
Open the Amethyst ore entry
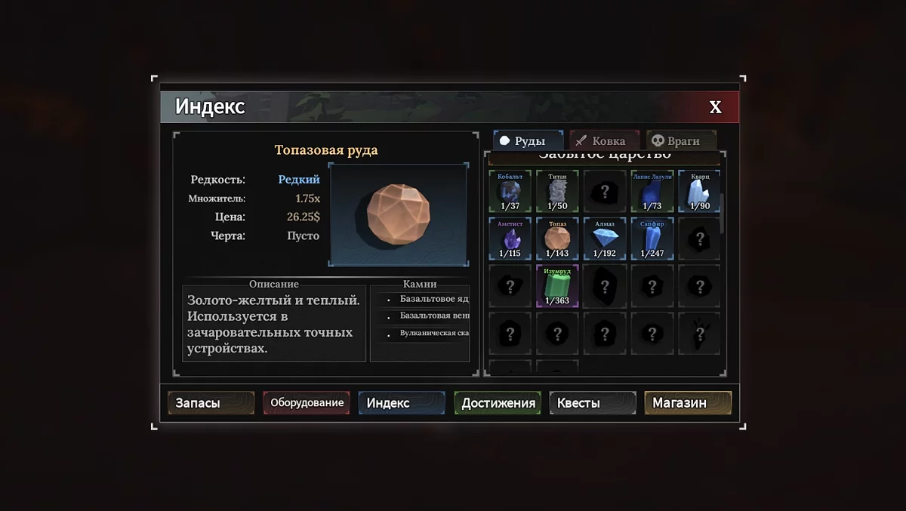(x=510, y=239)
